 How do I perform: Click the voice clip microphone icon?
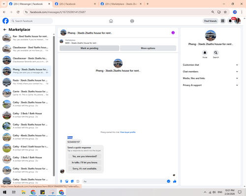61,181
